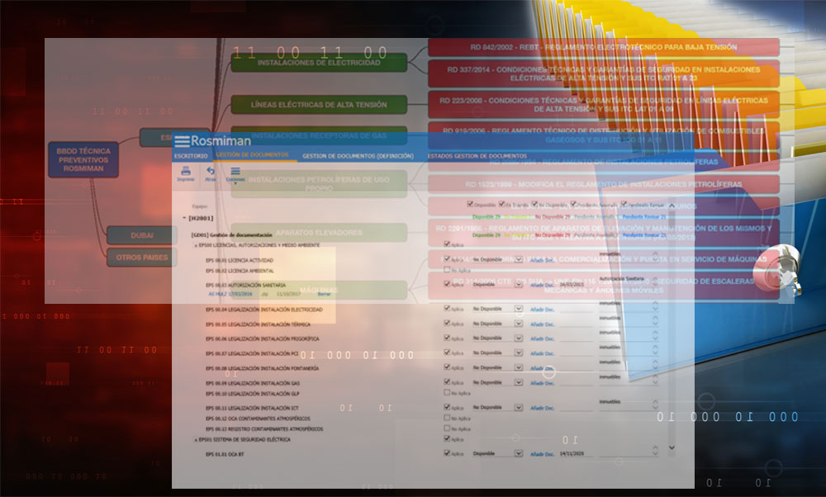This screenshot has width=826, height=497.
Task: Click spinner arrows on the EPS 00.08 Fontanería row
Action: [x=655, y=363]
